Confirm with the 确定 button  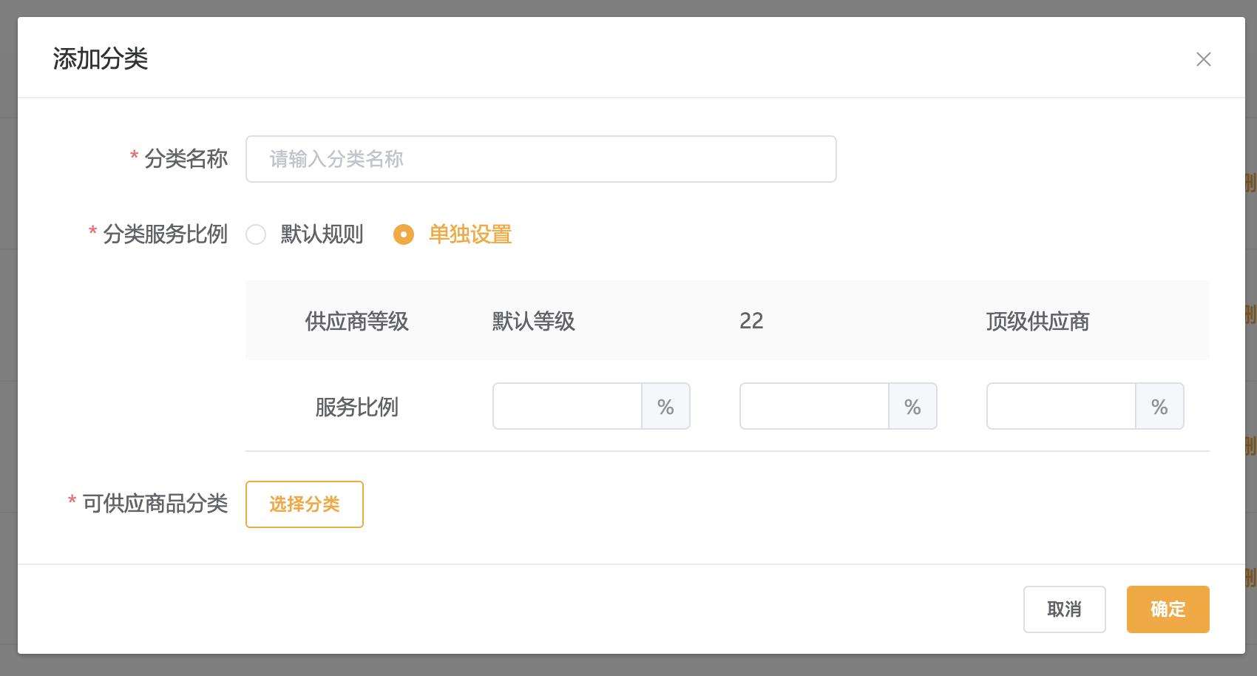1168,609
